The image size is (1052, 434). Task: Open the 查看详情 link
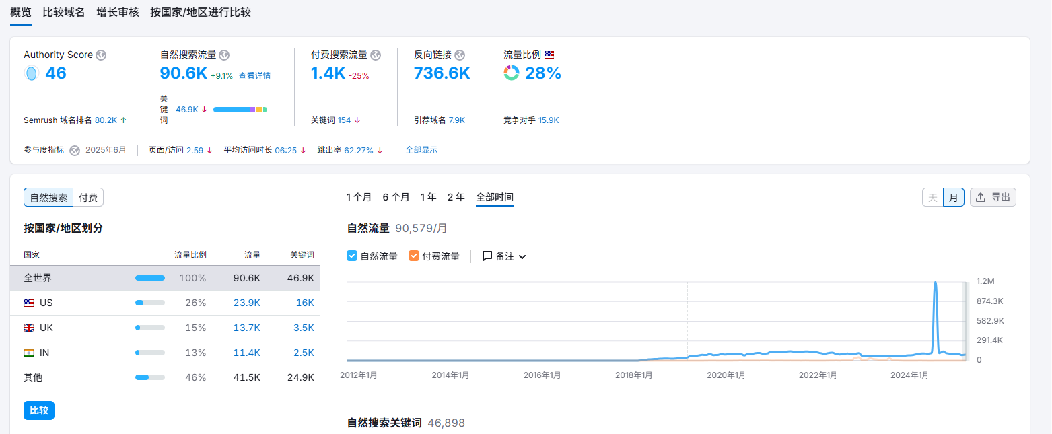254,76
